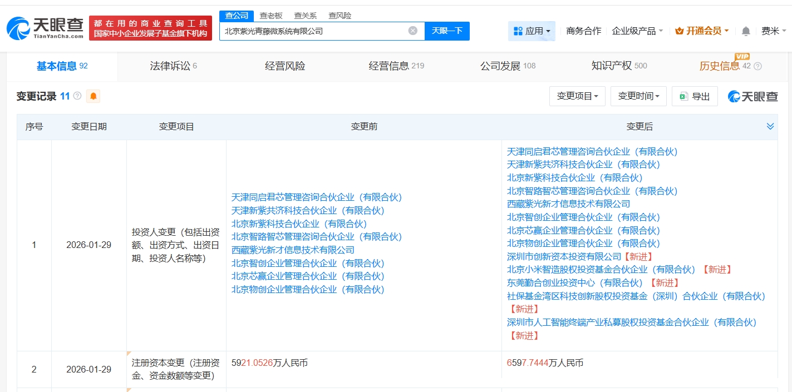This screenshot has width=792, height=392.
Task: Switch to the 知识产权 tab
Action: 618,66
